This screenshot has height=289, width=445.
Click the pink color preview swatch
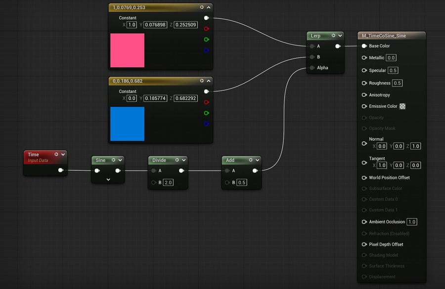(127, 50)
